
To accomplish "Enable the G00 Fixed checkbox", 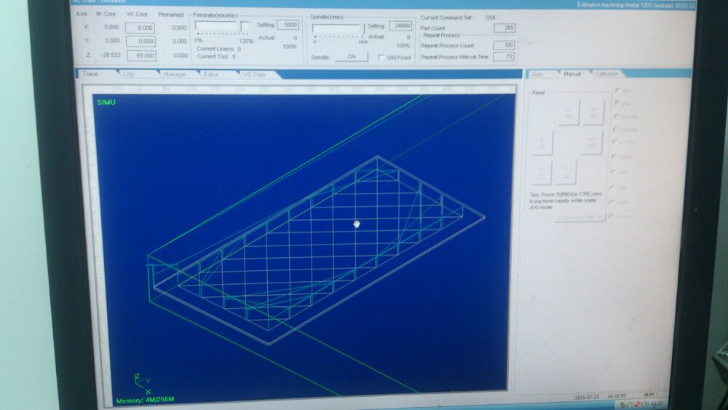I will tap(381, 58).
